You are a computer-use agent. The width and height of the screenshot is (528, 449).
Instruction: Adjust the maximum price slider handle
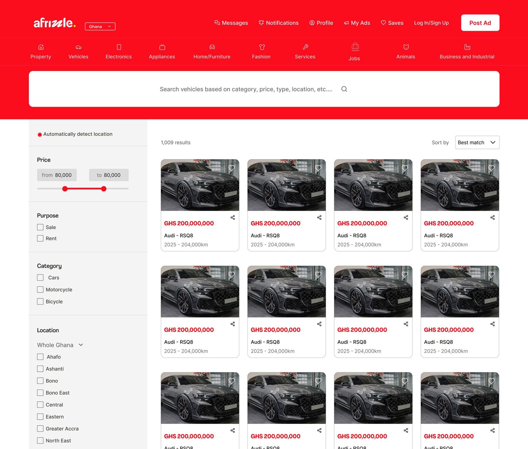tap(104, 189)
